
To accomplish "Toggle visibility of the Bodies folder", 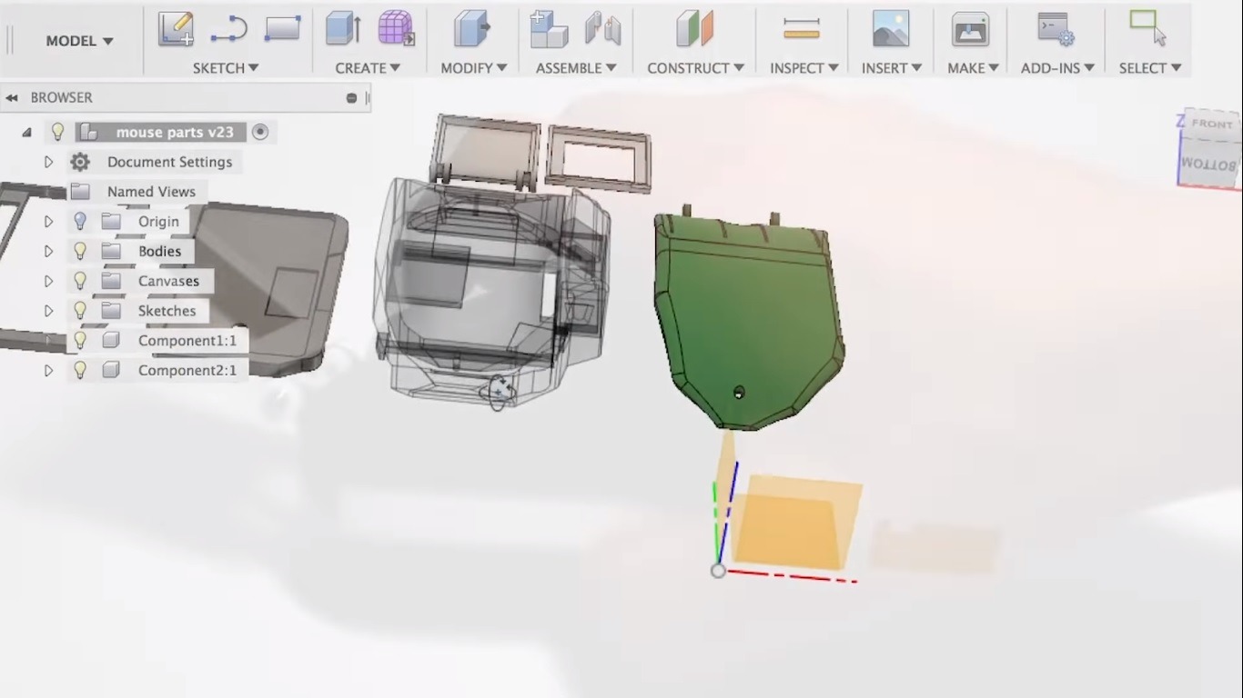I will coord(80,251).
